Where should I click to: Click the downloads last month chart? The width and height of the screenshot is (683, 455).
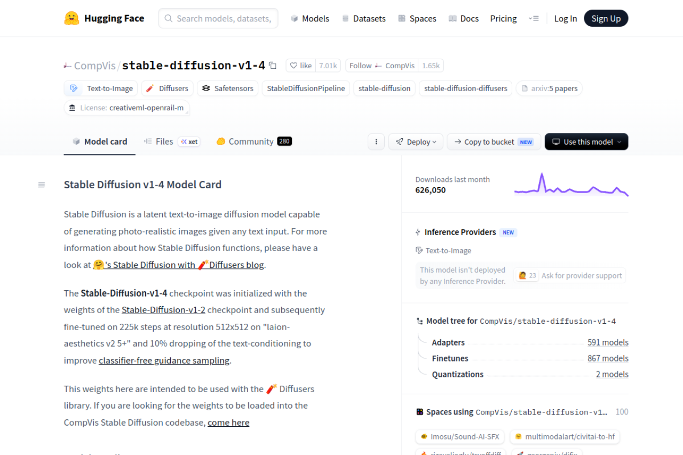point(571,185)
